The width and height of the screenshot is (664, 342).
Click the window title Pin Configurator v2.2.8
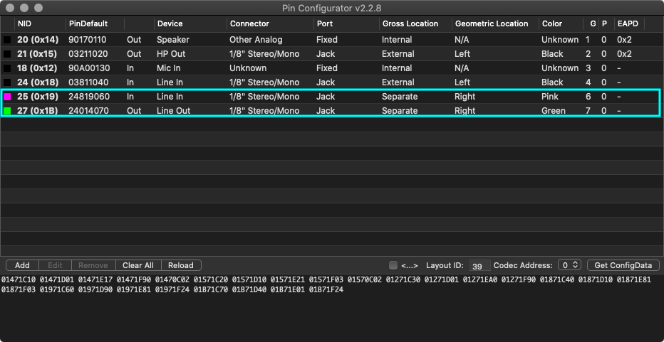pyautogui.click(x=332, y=8)
